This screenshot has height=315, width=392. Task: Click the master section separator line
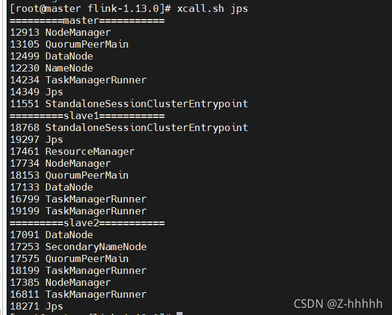point(87,21)
